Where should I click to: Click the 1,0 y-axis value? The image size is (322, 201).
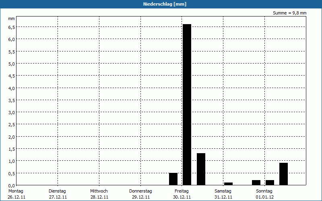pos(12,161)
